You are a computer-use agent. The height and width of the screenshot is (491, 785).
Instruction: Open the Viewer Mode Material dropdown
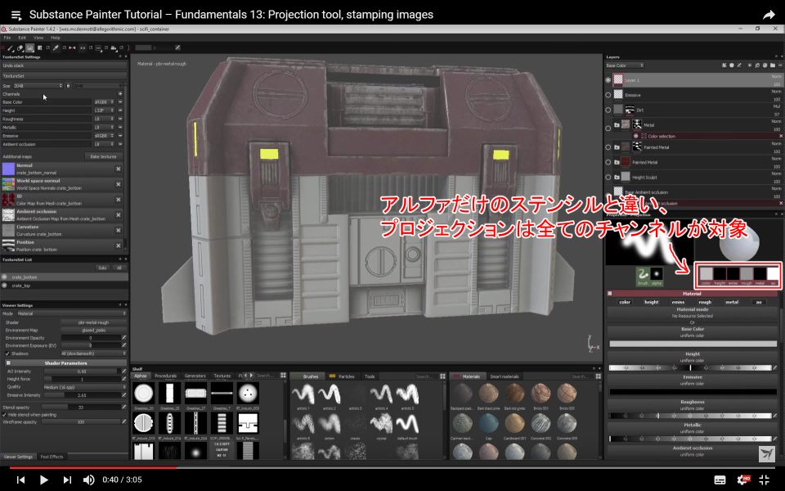pos(72,313)
